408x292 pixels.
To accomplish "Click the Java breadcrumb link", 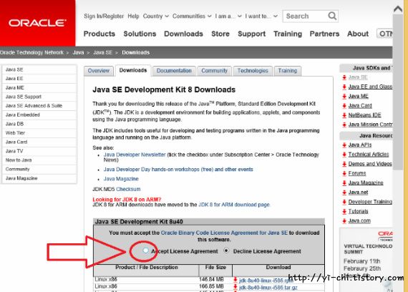I will click(x=78, y=52).
